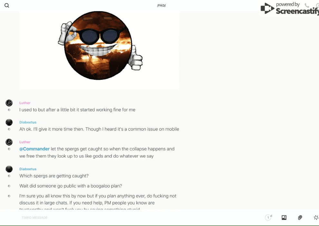Click Luther's avatar next to Commander mention

point(9,142)
